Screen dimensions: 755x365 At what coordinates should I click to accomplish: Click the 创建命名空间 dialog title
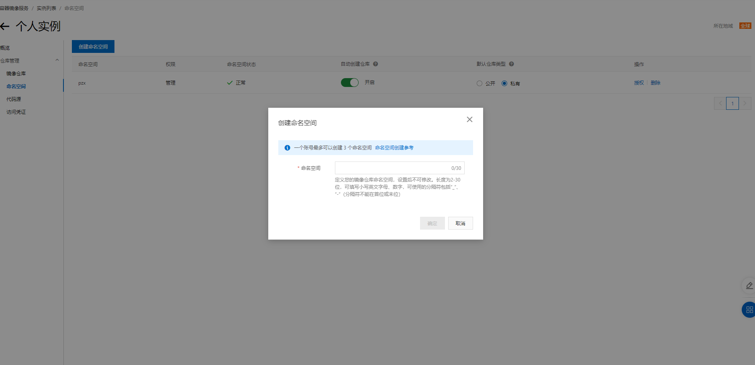(x=297, y=123)
